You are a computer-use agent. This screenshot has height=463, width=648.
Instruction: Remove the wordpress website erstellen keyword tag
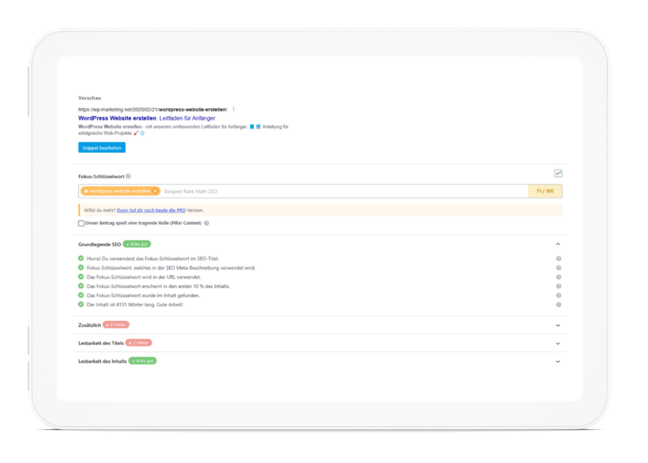point(156,191)
